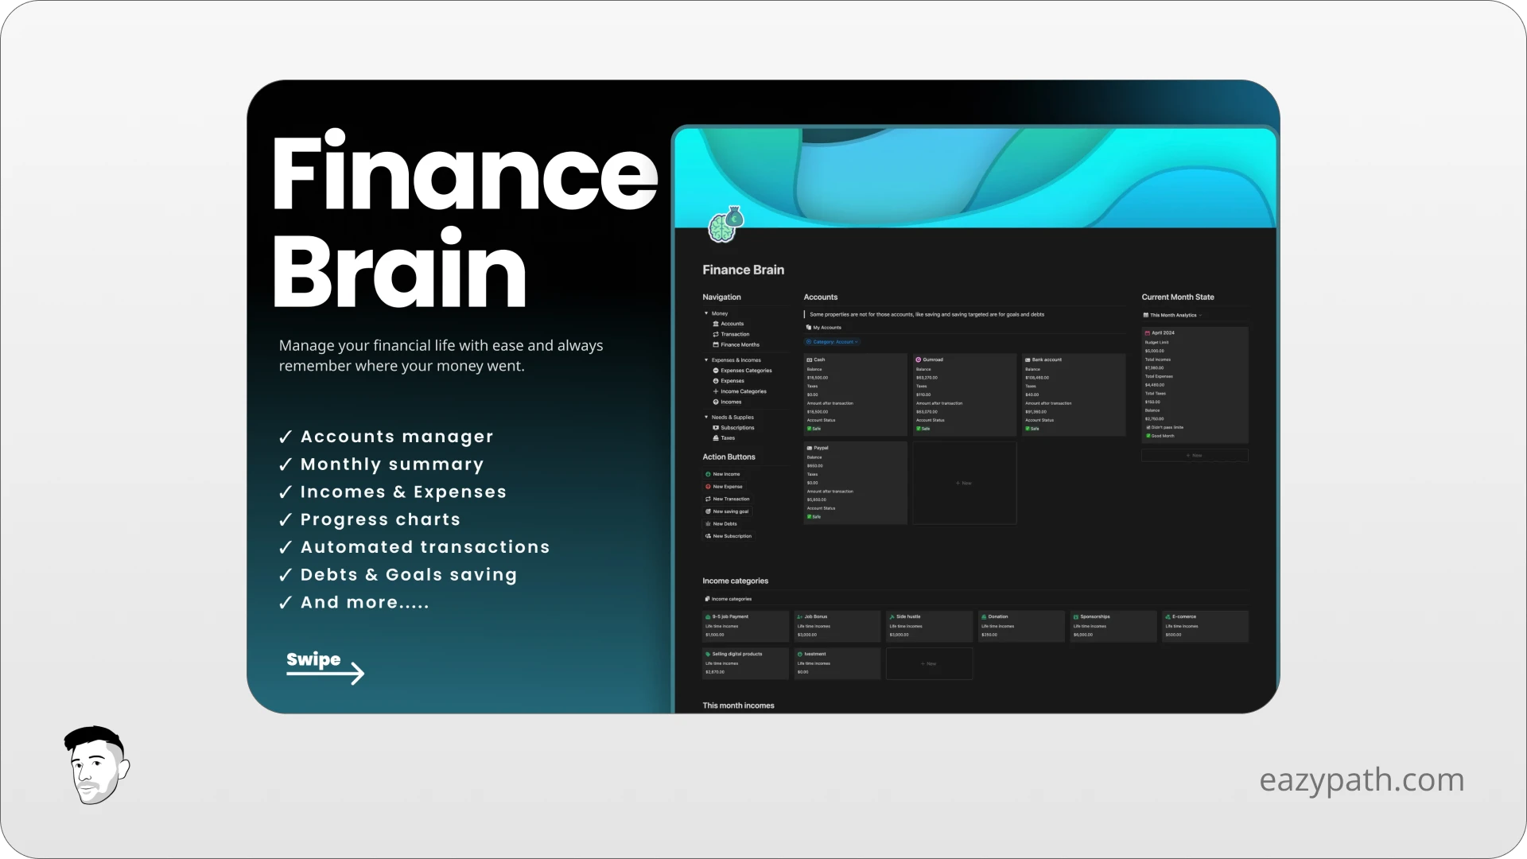The height and width of the screenshot is (859, 1527).
Task: Select the Accounts bank icon in Navigation
Action: [716, 324]
